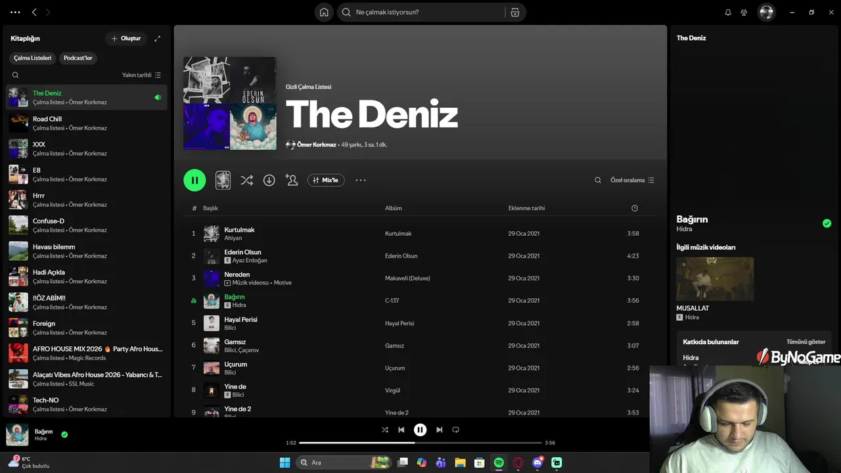Seek using the playback progress bar

(x=420, y=443)
